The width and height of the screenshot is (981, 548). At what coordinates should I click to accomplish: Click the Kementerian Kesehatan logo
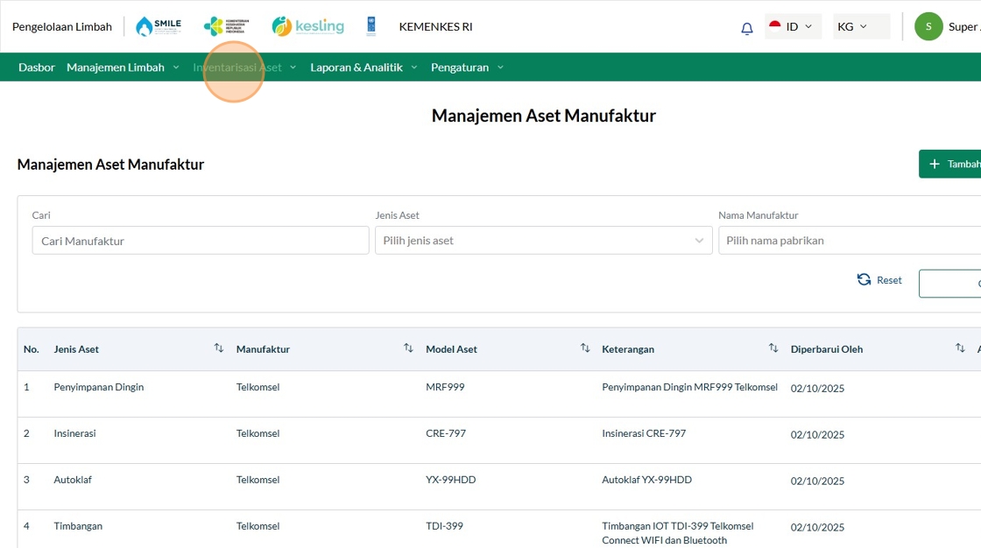coord(226,26)
